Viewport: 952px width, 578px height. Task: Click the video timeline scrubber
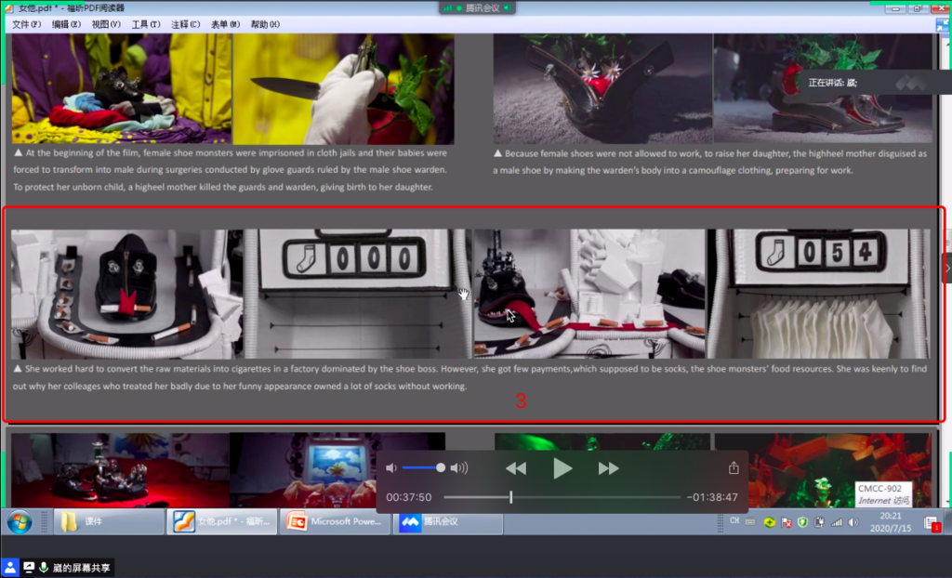tap(511, 497)
